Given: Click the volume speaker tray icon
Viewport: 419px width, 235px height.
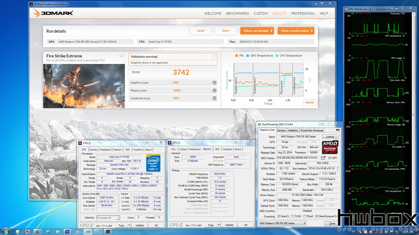Looking at the screenshot, I should 386,232.
